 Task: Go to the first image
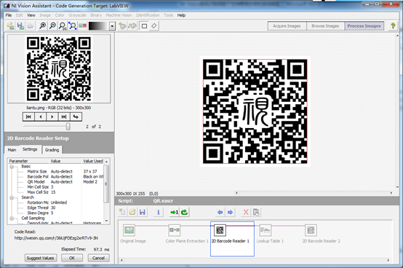coord(28,117)
